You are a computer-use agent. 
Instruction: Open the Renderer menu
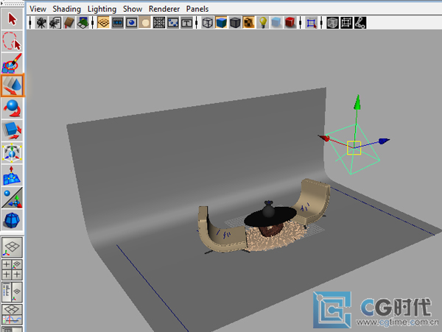coord(164,9)
